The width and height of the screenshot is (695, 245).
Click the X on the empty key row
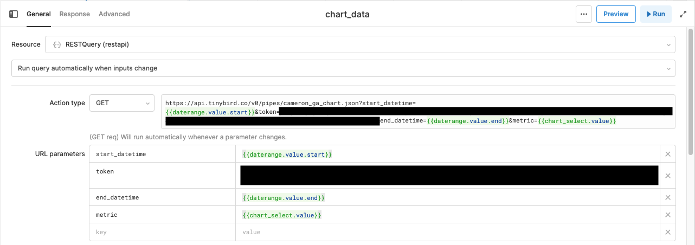tap(667, 232)
